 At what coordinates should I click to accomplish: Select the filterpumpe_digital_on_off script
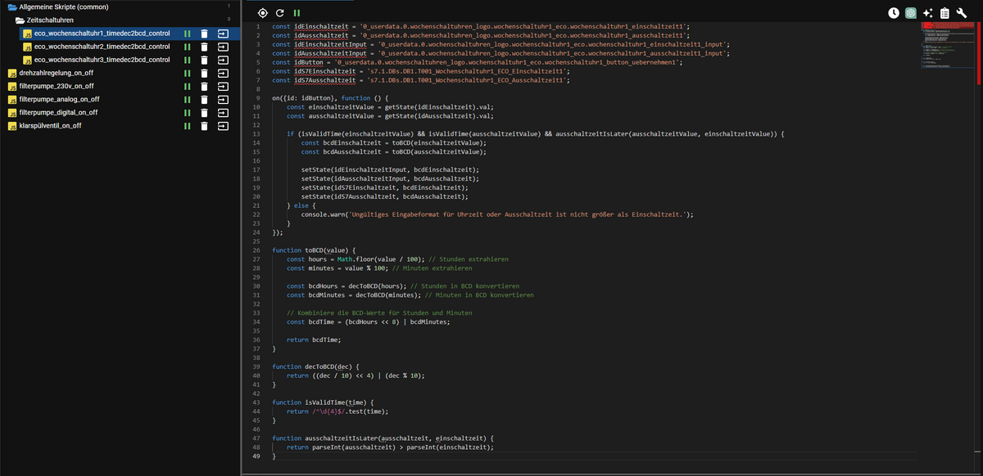[x=58, y=113]
